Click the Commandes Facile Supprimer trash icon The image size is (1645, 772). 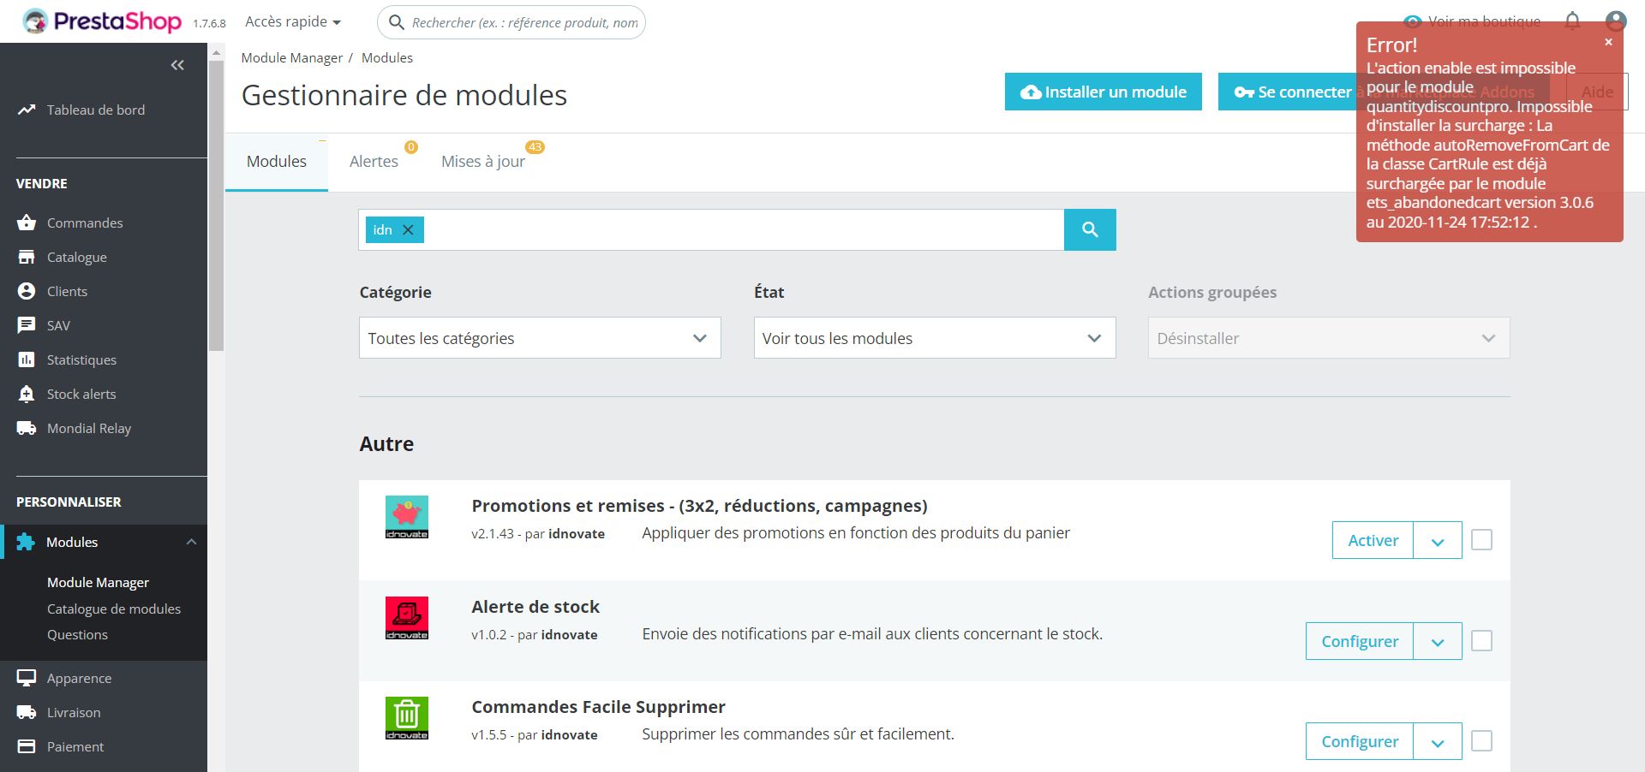407,718
